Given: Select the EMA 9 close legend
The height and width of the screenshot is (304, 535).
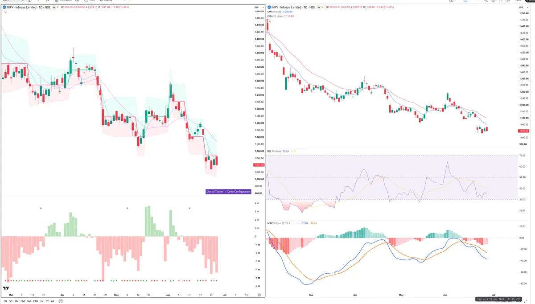Looking at the screenshot, I should (274, 12).
